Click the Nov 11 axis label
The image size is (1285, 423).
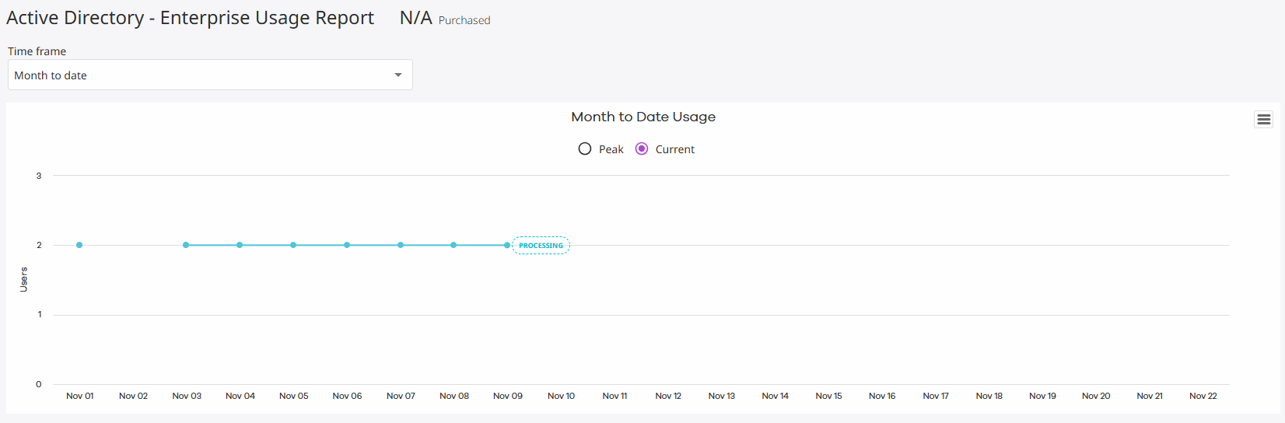(x=614, y=396)
